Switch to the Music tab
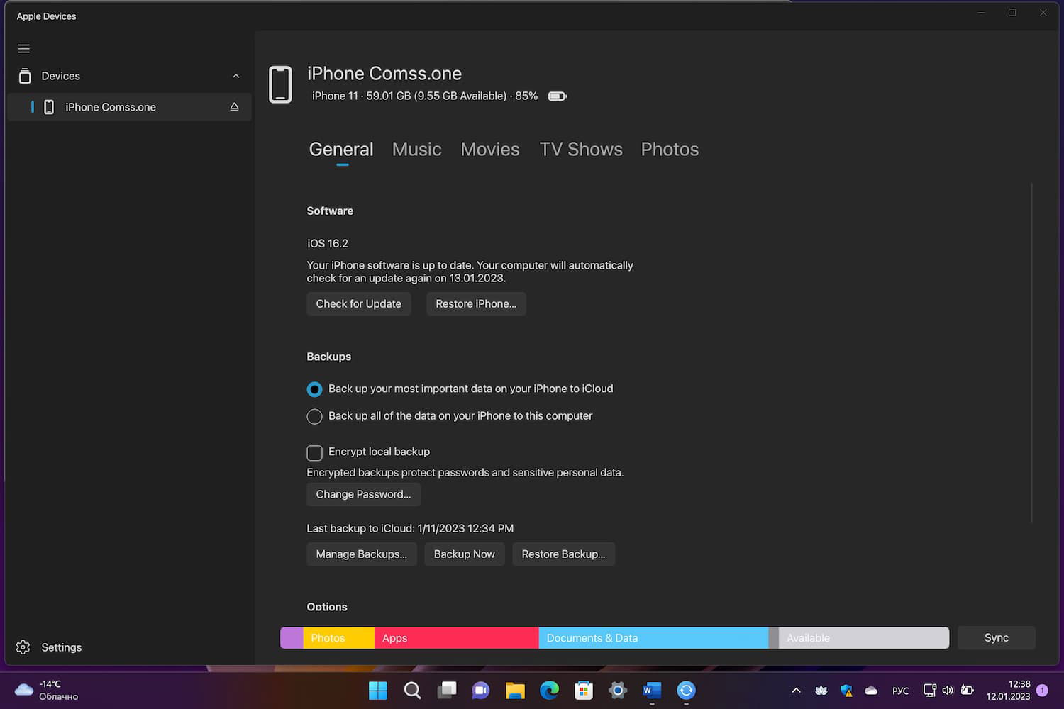Screen dimensions: 1064x709 417,150
